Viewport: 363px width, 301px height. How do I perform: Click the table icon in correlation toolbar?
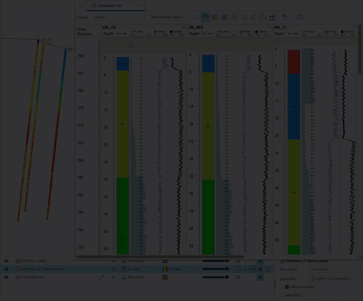(215, 17)
